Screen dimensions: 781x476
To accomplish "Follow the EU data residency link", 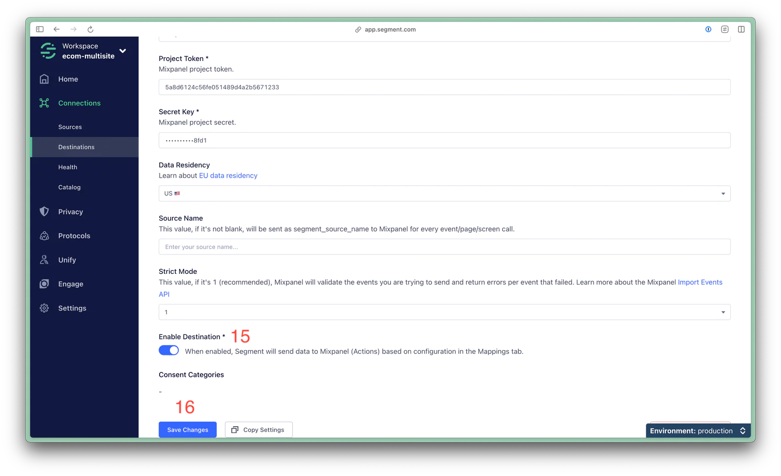I will pos(228,176).
